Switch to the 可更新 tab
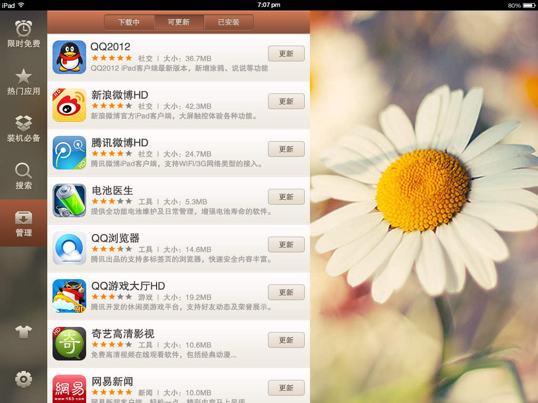 point(179,22)
